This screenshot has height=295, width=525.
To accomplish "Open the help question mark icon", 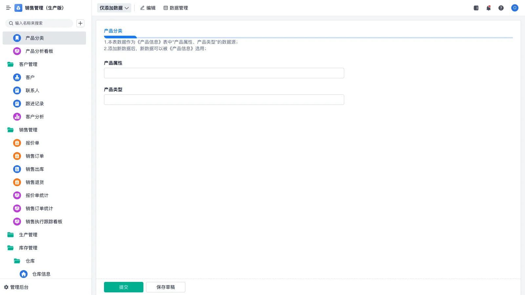I will click(x=501, y=8).
